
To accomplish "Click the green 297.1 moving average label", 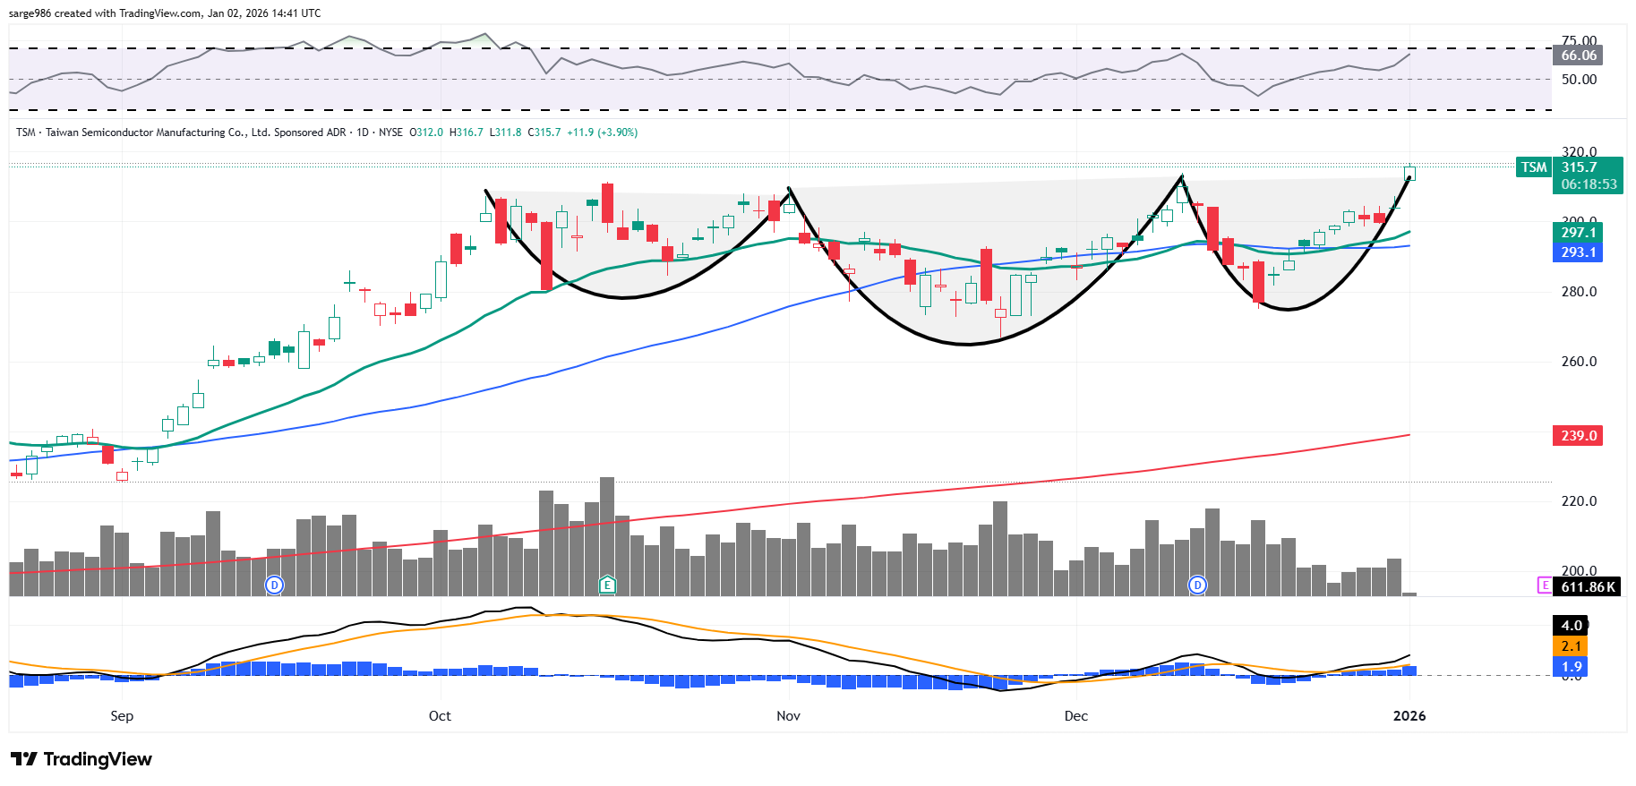I will pos(1578,233).
